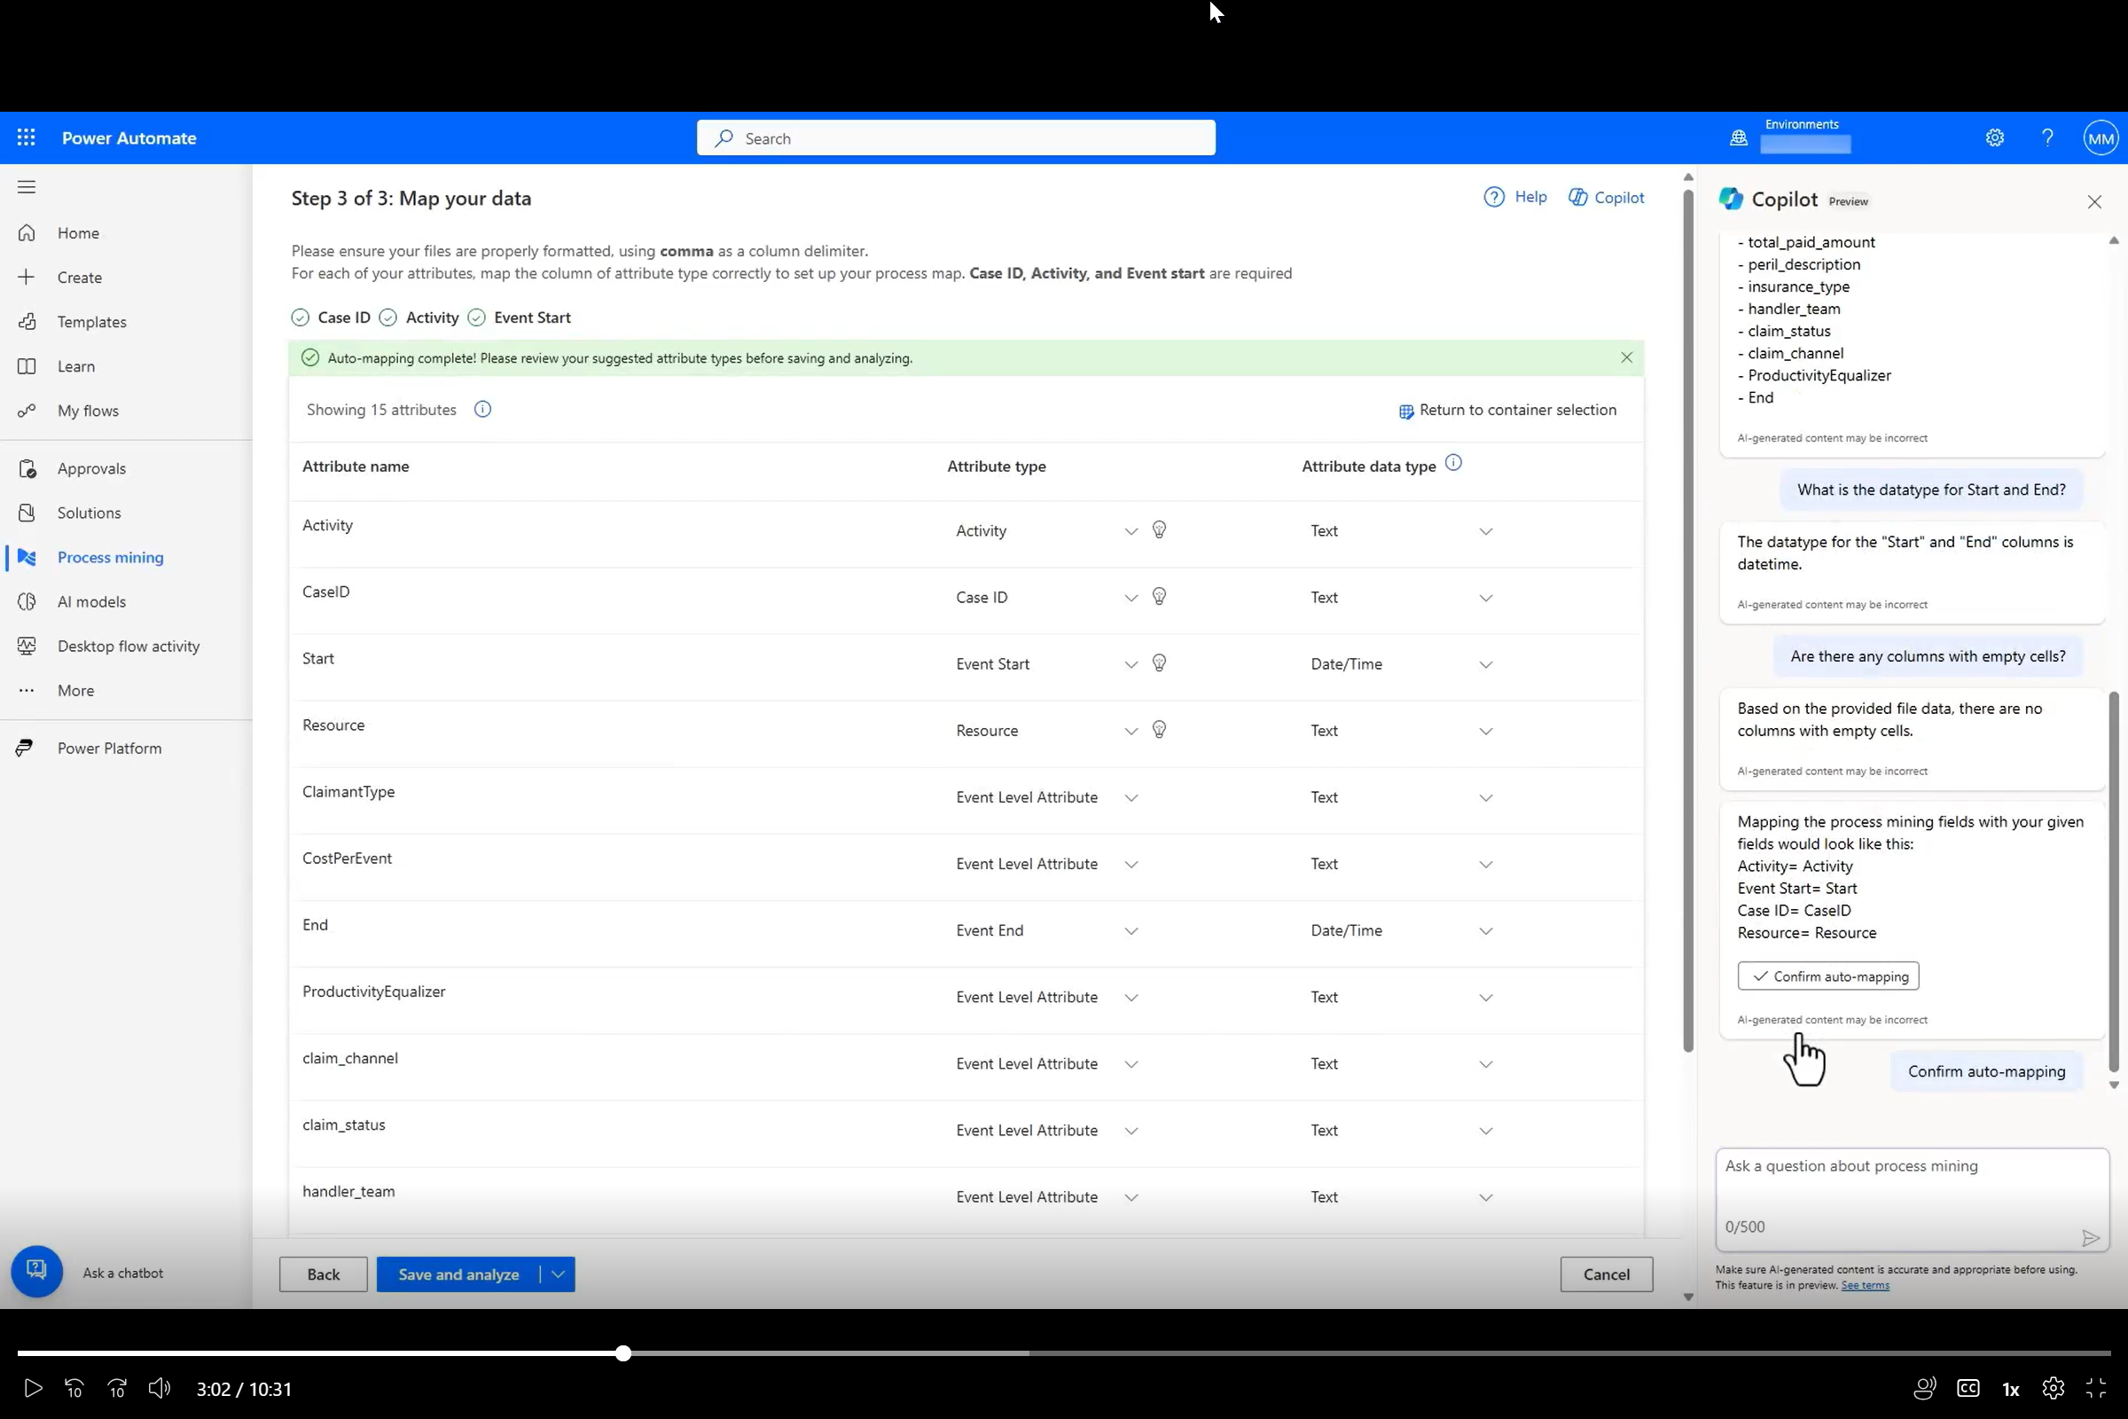
Task: Click the info icon next to Showing 15 attributes
Action: click(483, 410)
